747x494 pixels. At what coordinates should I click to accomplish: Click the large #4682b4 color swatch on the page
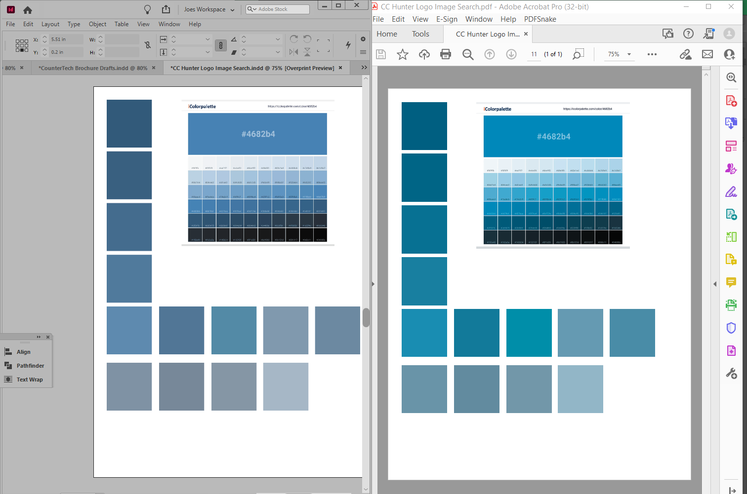click(257, 133)
